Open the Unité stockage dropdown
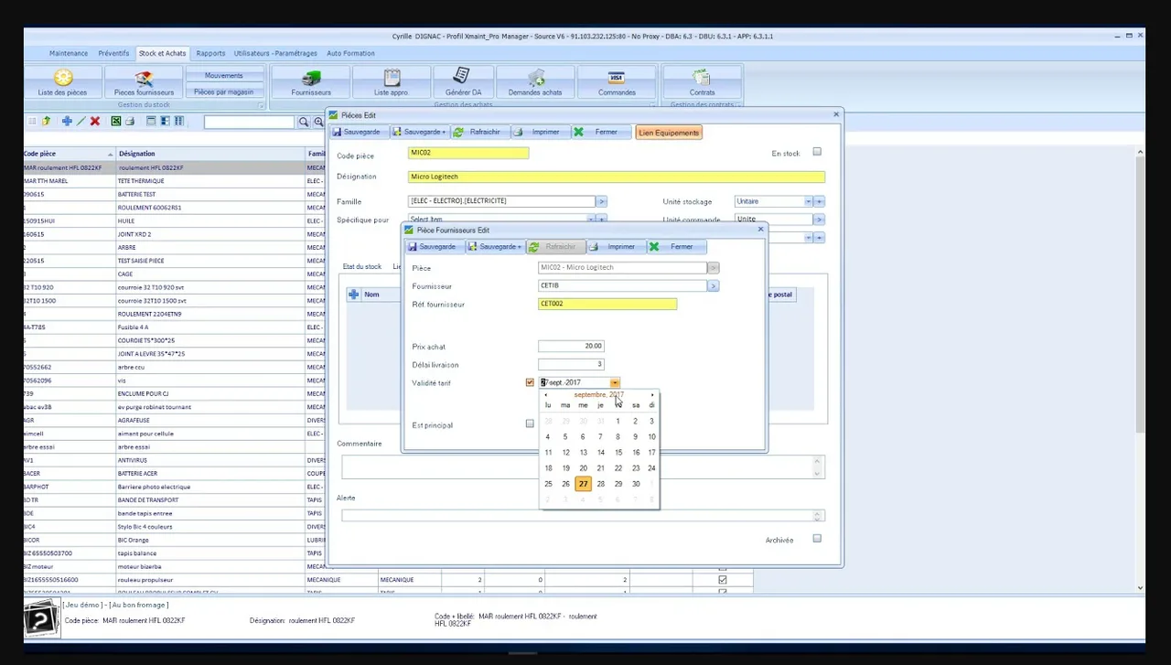Screen dimensions: 1171x665 click(x=809, y=201)
